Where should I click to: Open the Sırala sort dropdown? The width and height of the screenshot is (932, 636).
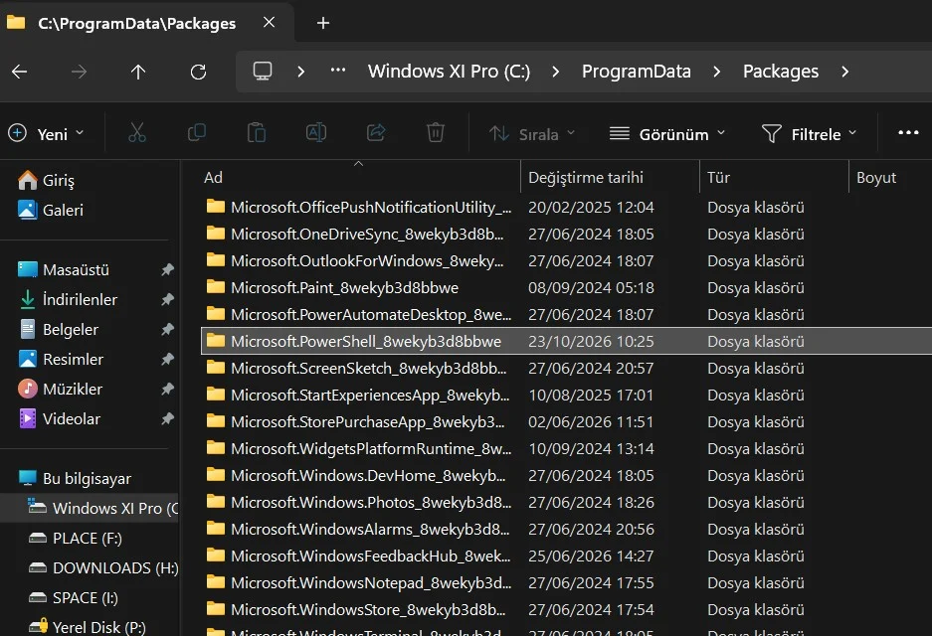(x=532, y=134)
